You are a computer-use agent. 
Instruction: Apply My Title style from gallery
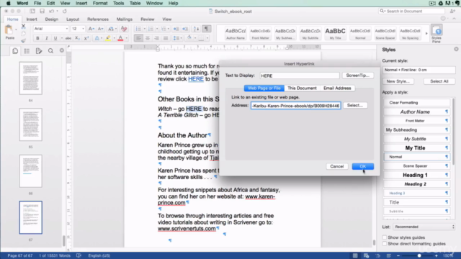(335, 33)
